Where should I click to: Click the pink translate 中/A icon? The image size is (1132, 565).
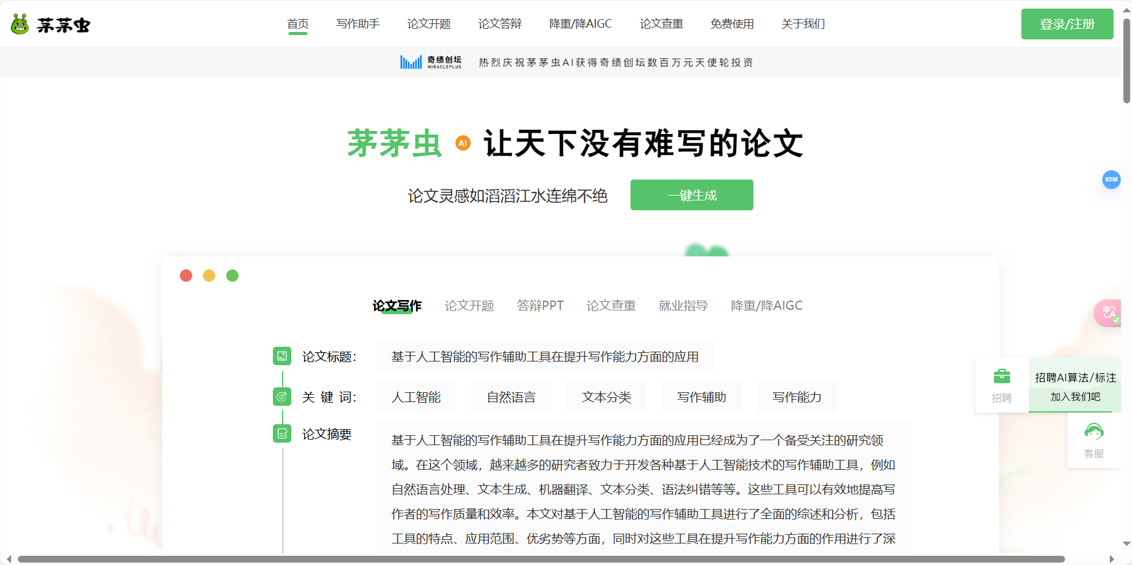(1109, 313)
